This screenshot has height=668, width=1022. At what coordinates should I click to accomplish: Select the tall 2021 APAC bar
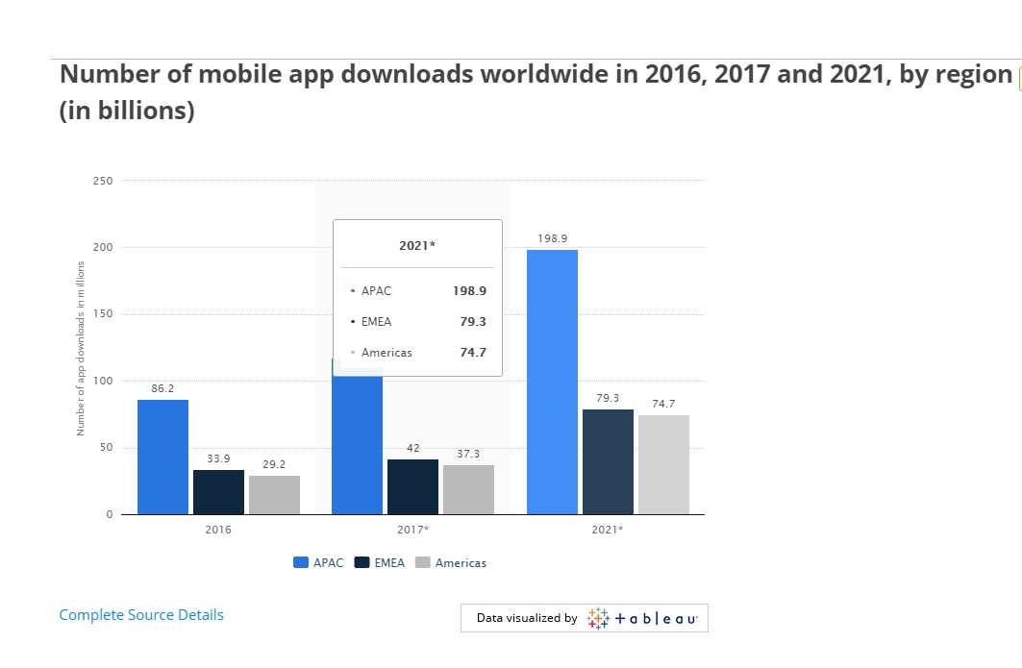click(552, 382)
